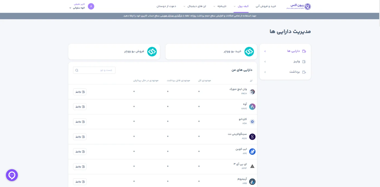Click the chevron next to sidebar واریز
This screenshot has height=187, width=380.
pos(265,62)
